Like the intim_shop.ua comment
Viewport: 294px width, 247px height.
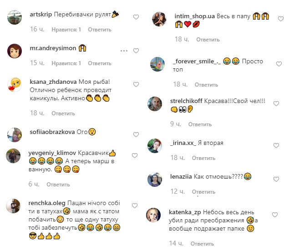tap(281, 19)
